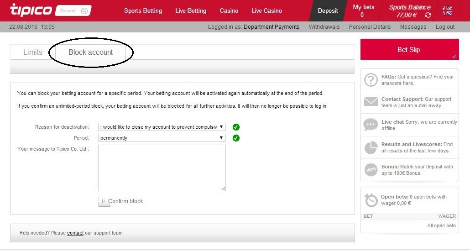
Task: Click the WAGER column header
Action: (447, 216)
